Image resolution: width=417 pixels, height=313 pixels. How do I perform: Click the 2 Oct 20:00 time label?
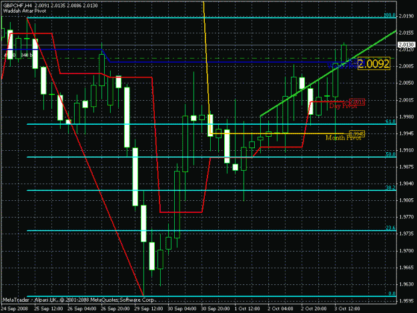click(314, 309)
